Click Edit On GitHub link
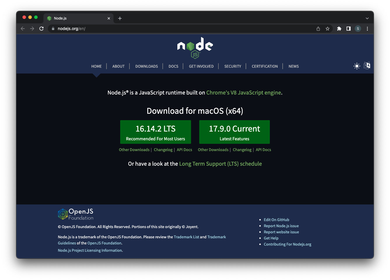The image size is (390, 280). (x=277, y=220)
